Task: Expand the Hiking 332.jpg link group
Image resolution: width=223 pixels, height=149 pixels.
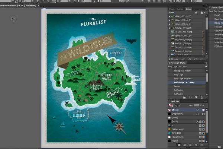Action: pos(169,20)
